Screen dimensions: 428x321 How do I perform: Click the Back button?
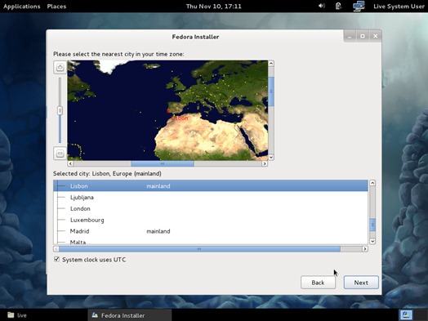[318, 283]
